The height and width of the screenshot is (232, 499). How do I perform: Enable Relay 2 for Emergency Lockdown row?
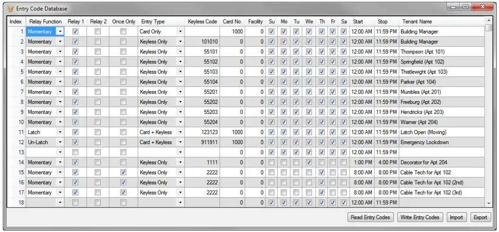98,142
